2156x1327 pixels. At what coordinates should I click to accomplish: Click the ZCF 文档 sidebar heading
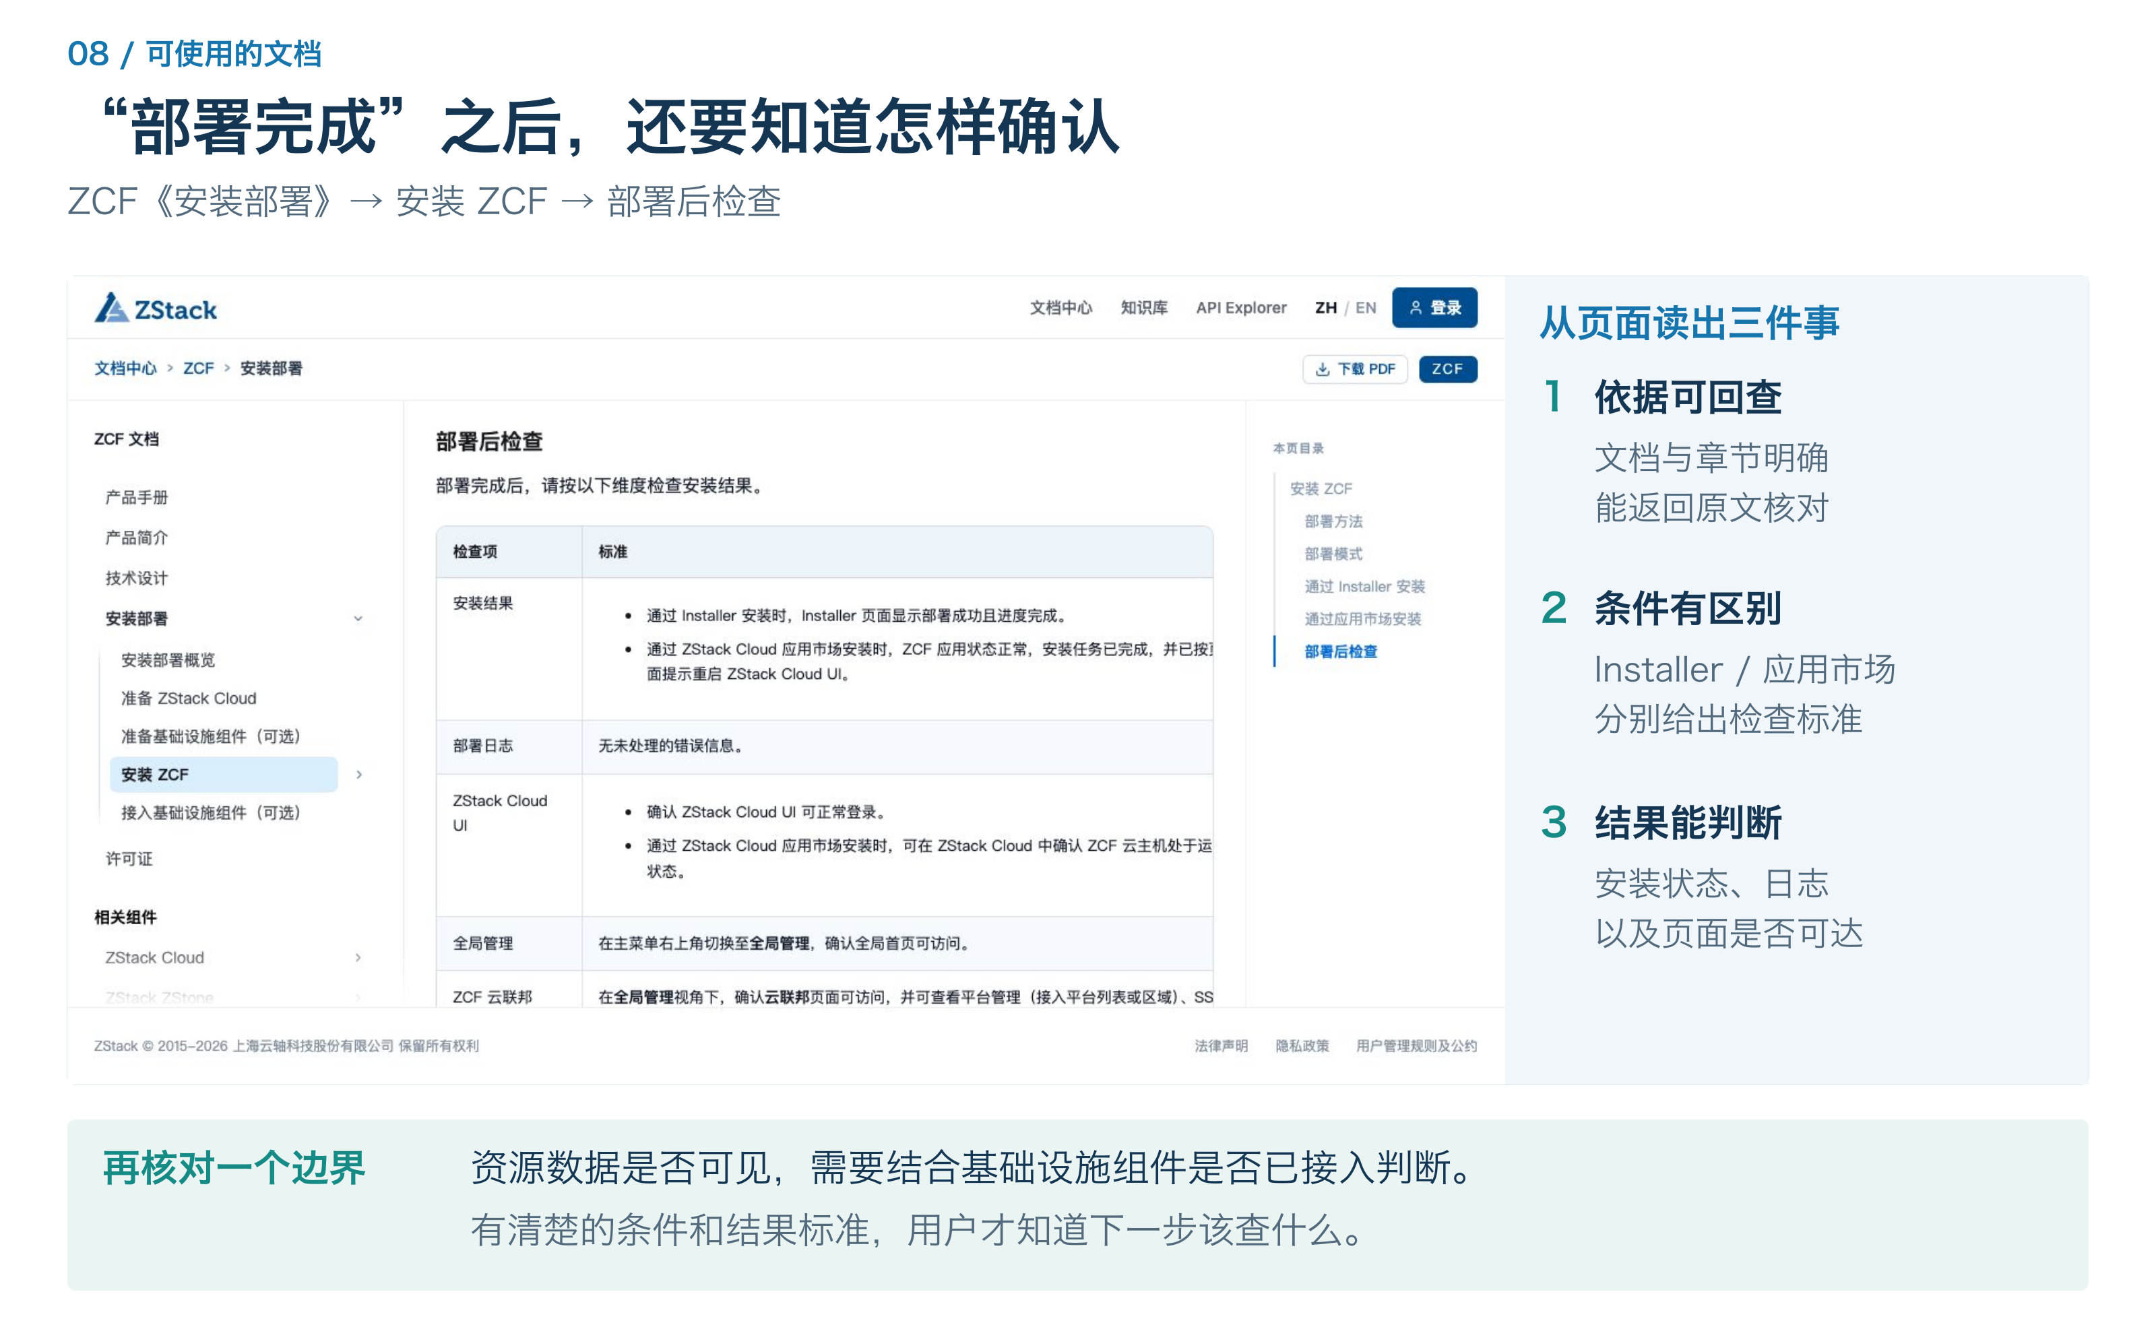pos(127,439)
